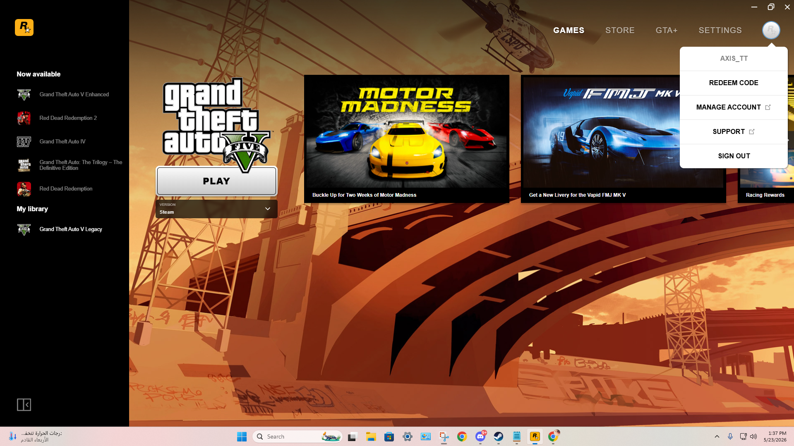Open the weather widget on taskbar
Image resolution: width=794 pixels, height=446 pixels.
35,436
